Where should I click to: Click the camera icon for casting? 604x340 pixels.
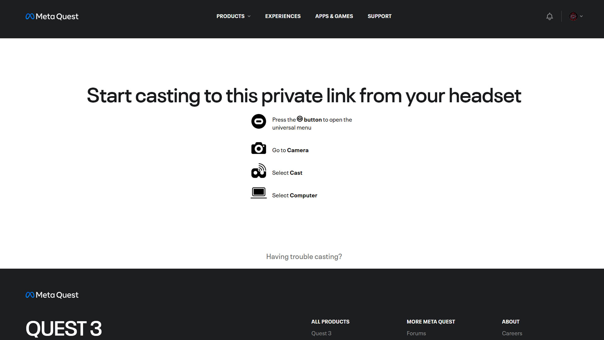pyautogui.click(x=259, y=149)
